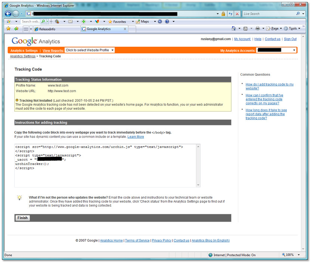
Task: Open the Page menu
Action: 274,28
